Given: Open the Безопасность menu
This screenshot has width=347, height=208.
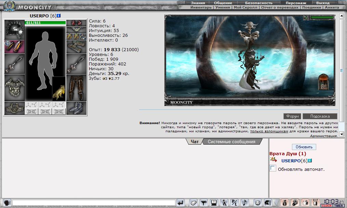Looking at the screenshot, I should [259, 3].
